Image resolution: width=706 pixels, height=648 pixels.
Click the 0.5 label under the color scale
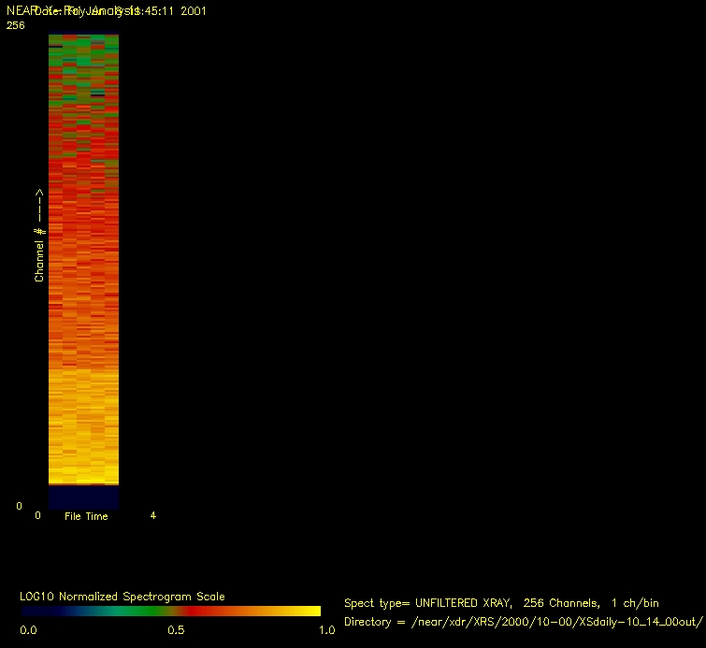pos(175,630)
